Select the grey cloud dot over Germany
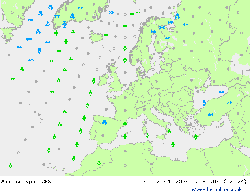This screenshot has width=250, height=193. pyautogui.click(x=141, y=84)
